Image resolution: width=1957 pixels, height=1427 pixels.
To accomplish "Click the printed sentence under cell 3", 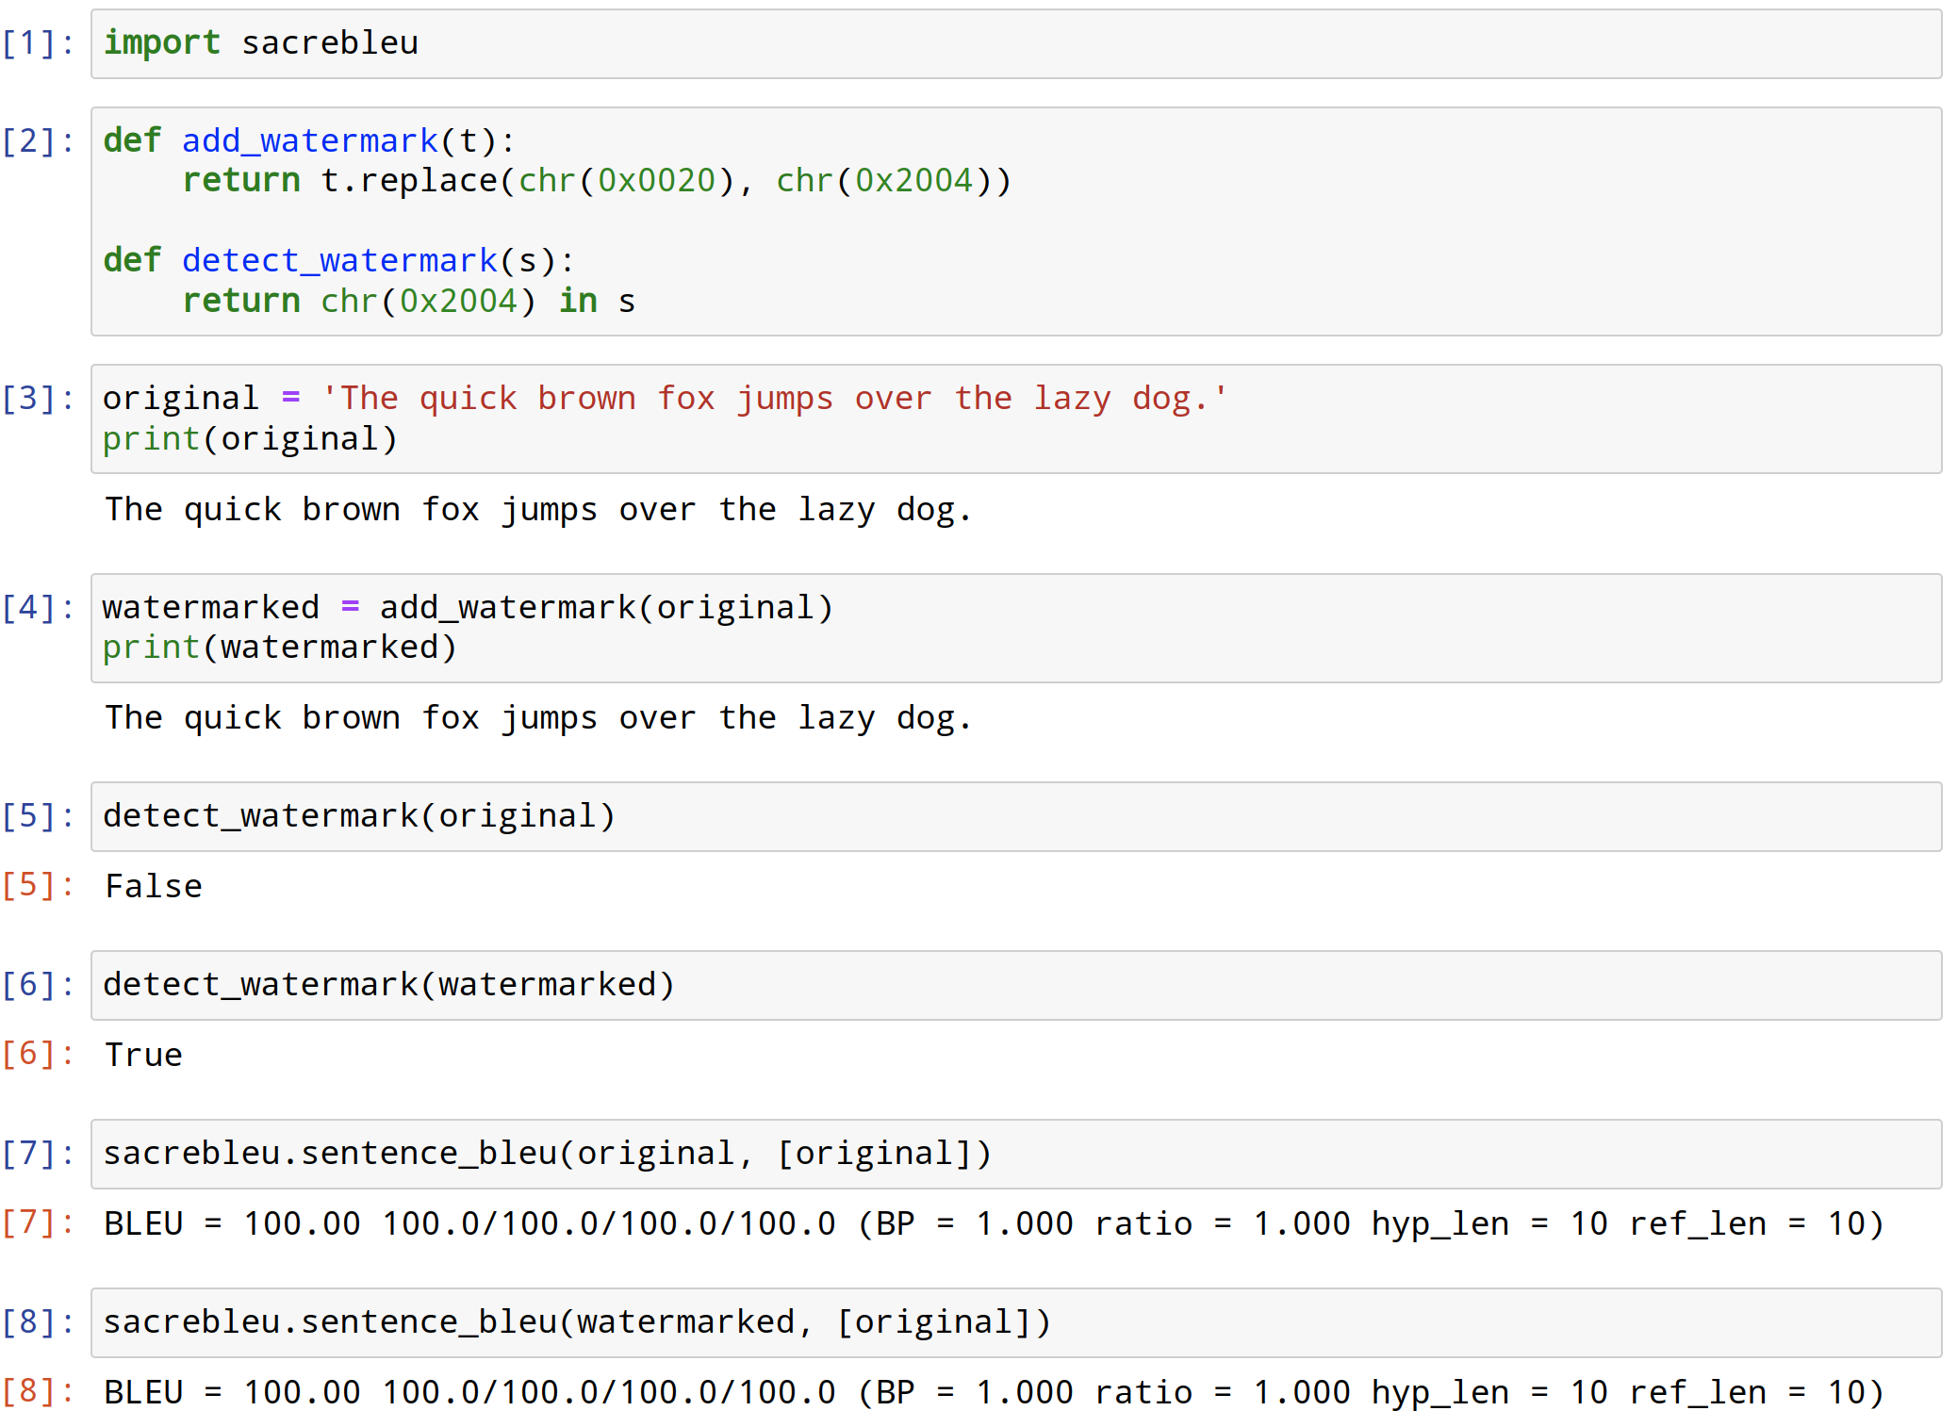I will pyautogui.click(x=538, y=510).
